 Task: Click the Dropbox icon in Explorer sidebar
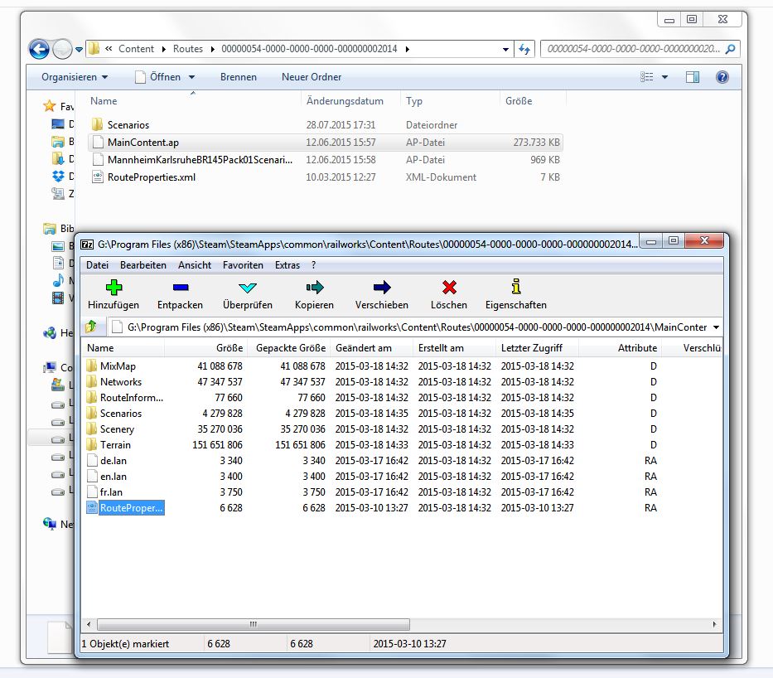click(58, 176)
